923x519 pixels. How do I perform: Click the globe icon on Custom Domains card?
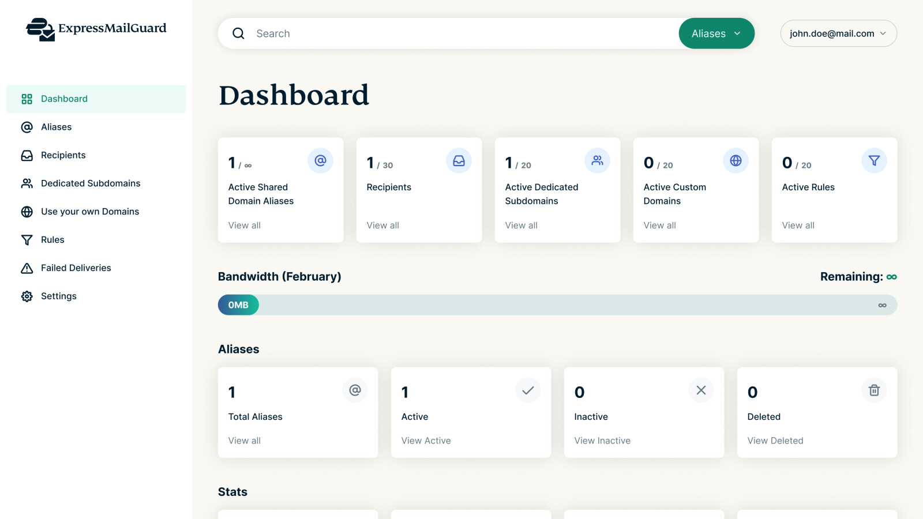pos(736,160)
